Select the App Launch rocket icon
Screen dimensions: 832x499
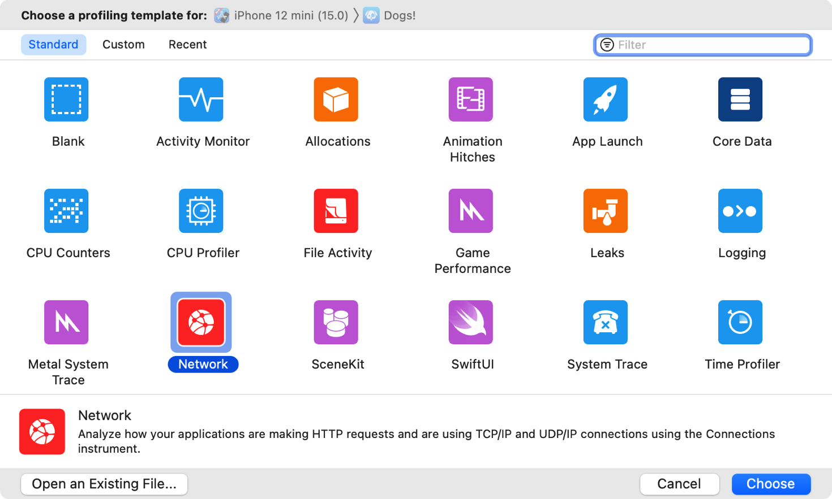(606, 99)
